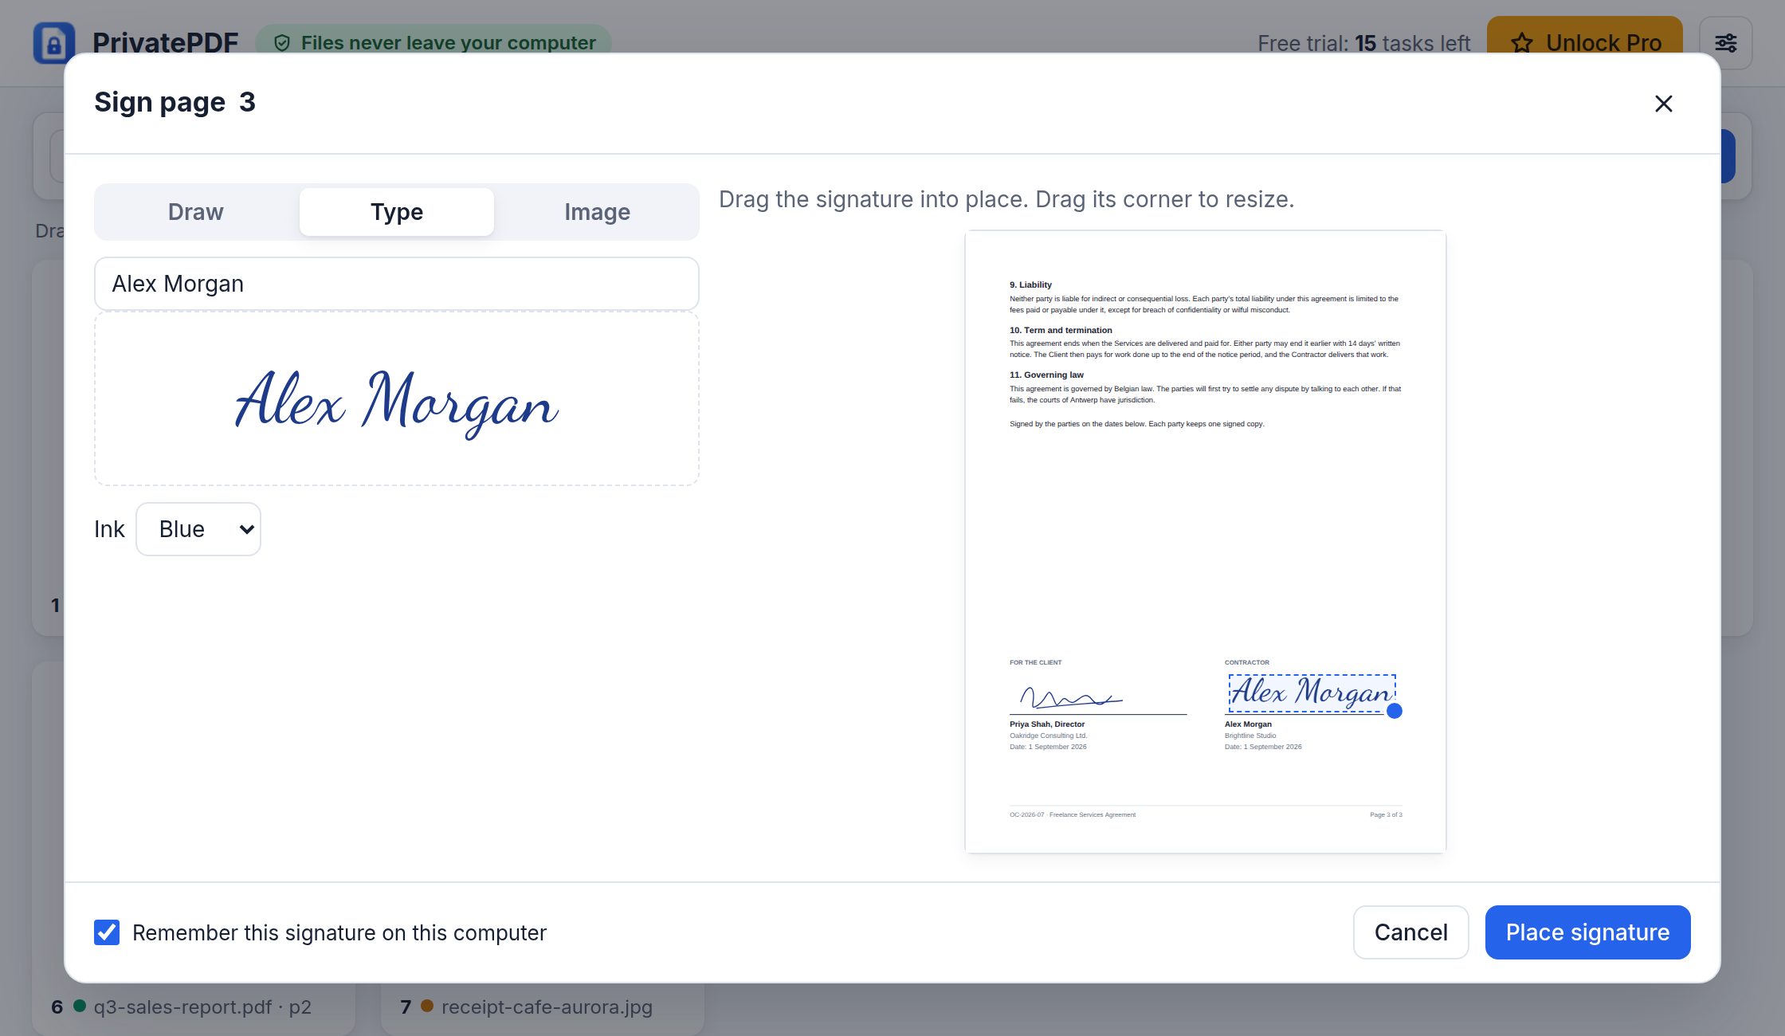Viewport: 1785px width, 1036px height.
Task: Click the '11. Governing law' heading
Action: coord(1046,375)
